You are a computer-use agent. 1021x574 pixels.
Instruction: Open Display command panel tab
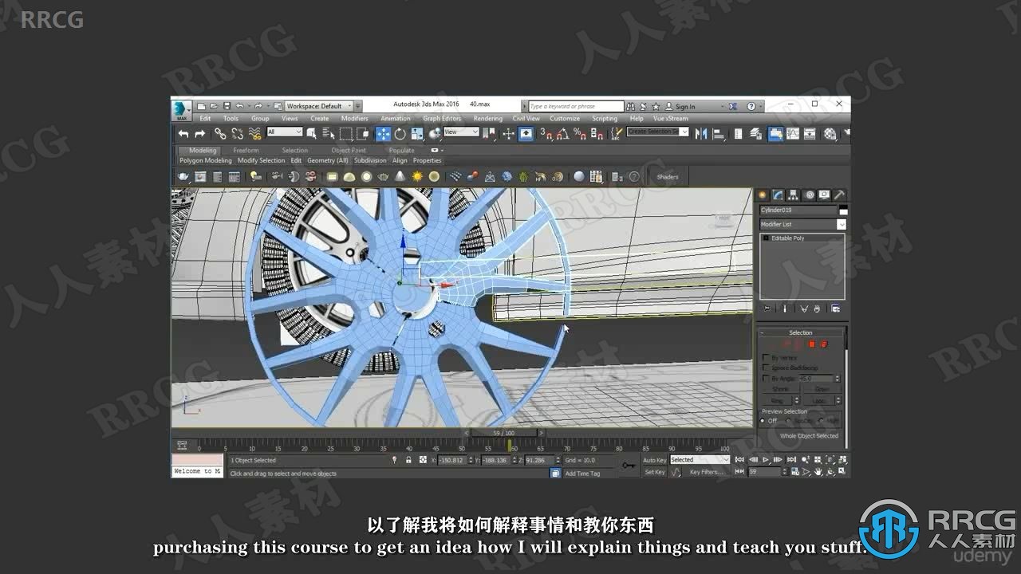point(824,195)
